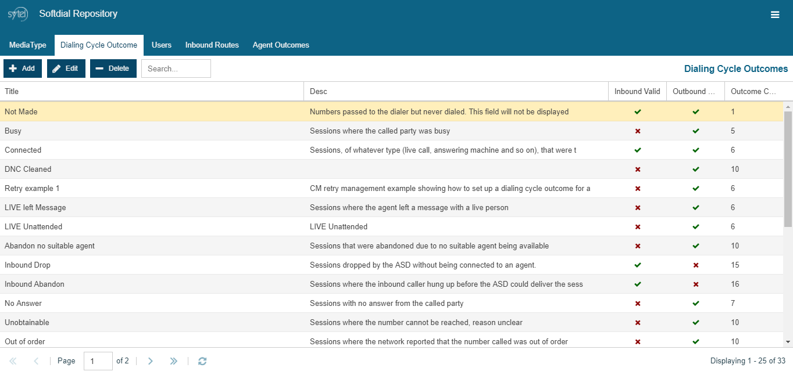Click outcome code 15 for Inbound Drop
Screen dimensions: 793x375
[x=735, y=265]
